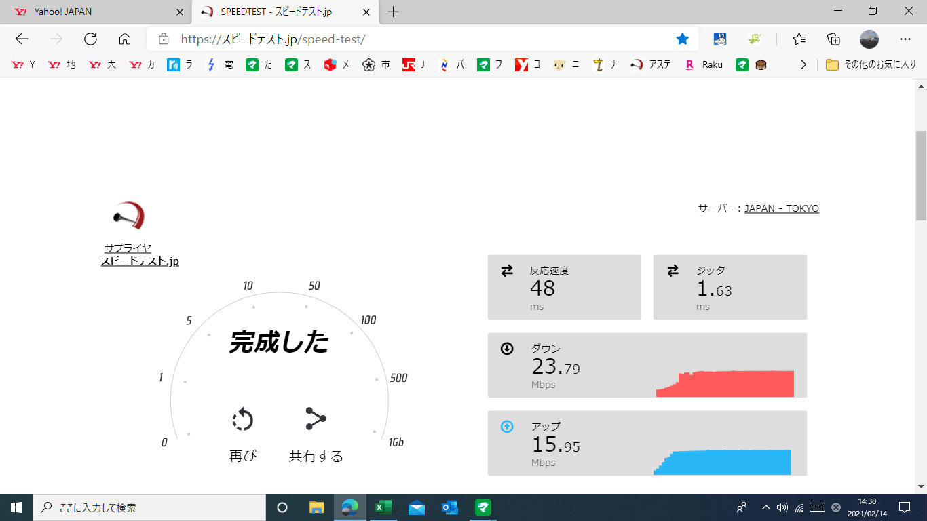Open Excel from the taskbar
The image size is (927, 521).
pyautogui.click(x=383, y=507)
